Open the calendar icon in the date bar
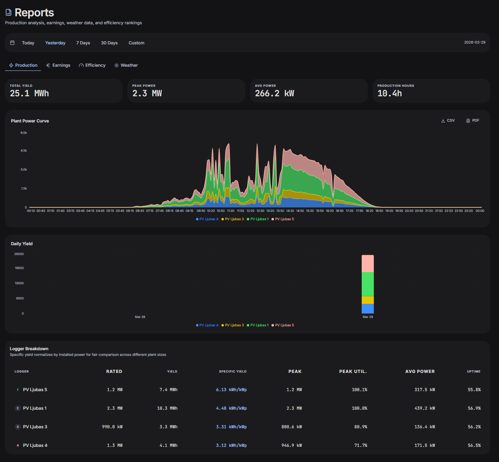499x462 pixels. (13, 42)
